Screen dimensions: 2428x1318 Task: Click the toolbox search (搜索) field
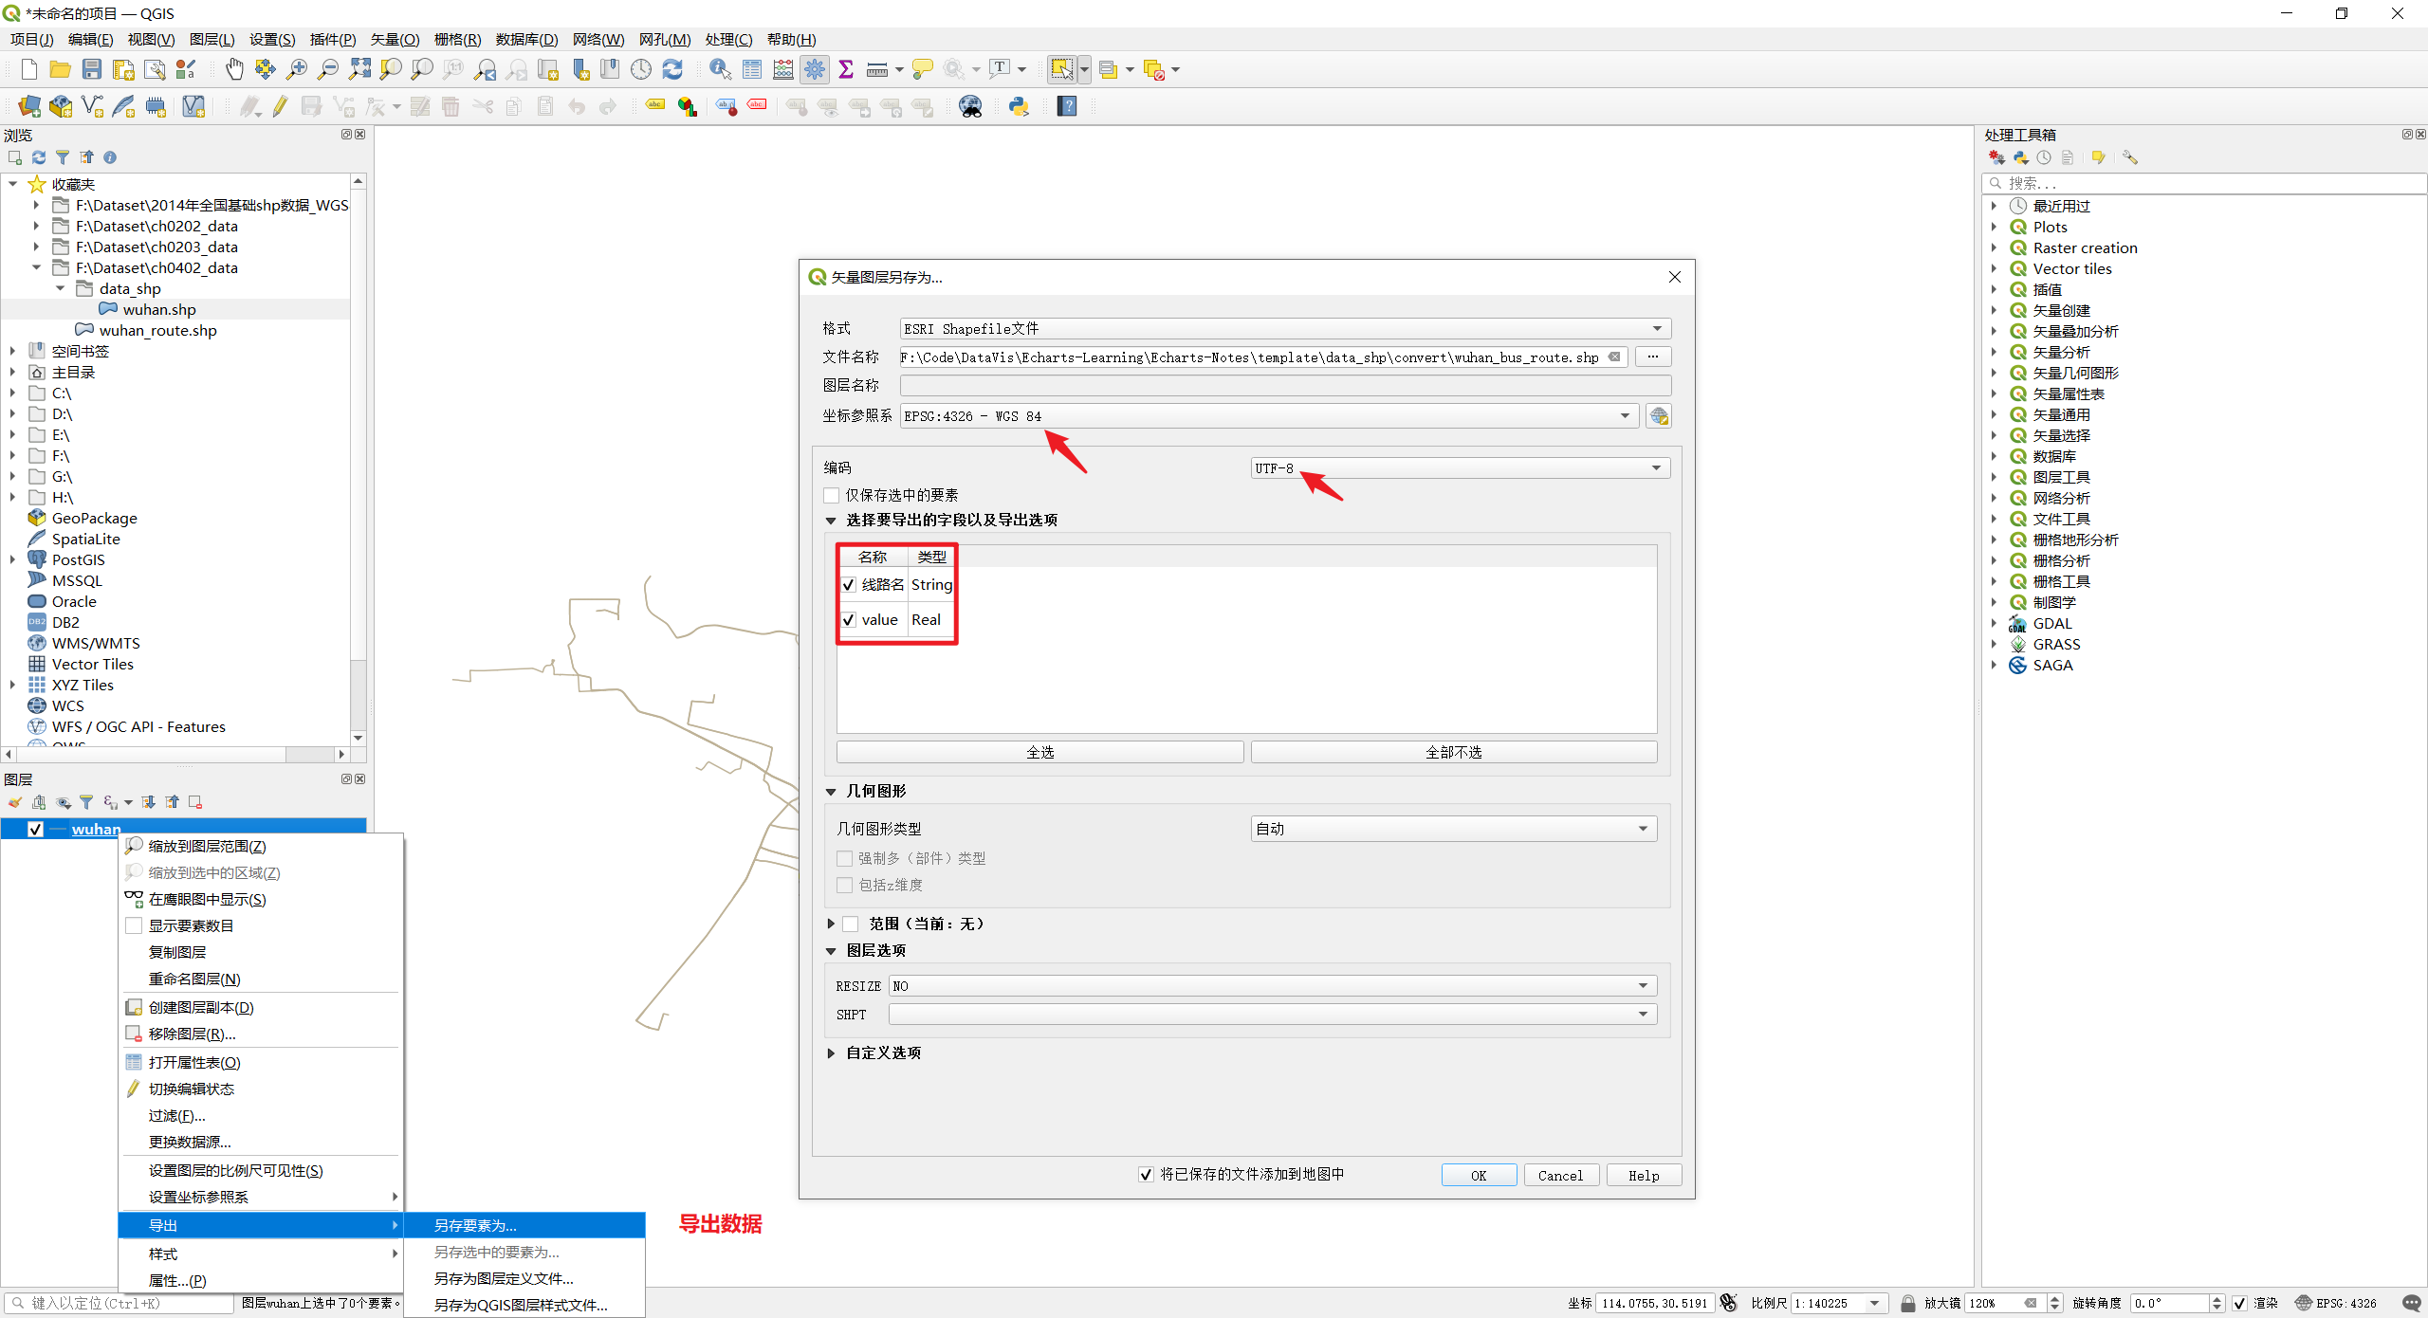pos(2203,183)
